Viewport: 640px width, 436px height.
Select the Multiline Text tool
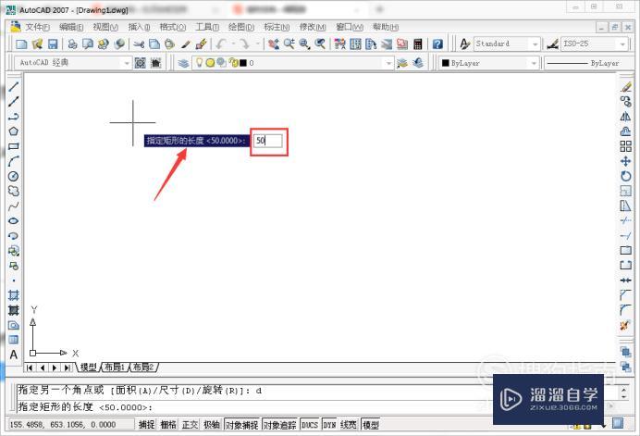tap(14, 355)
